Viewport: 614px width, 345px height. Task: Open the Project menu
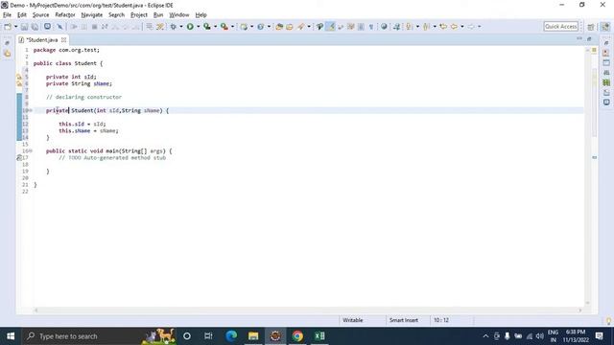[139, 15]
